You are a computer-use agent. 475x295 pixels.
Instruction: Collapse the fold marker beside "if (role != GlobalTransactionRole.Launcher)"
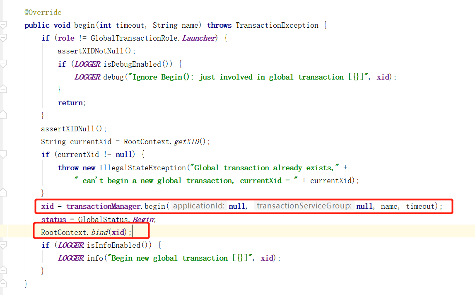click(3, 38)
